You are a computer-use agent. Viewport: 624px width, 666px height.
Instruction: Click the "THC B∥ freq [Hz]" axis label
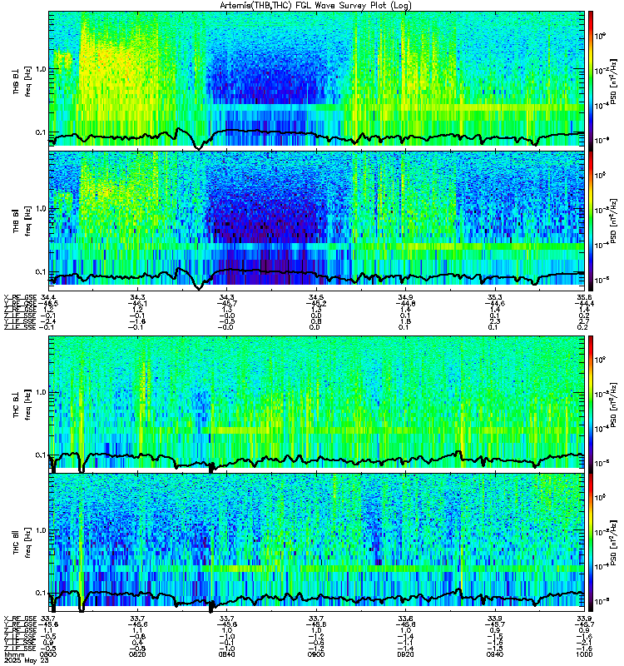coord(22,543)
